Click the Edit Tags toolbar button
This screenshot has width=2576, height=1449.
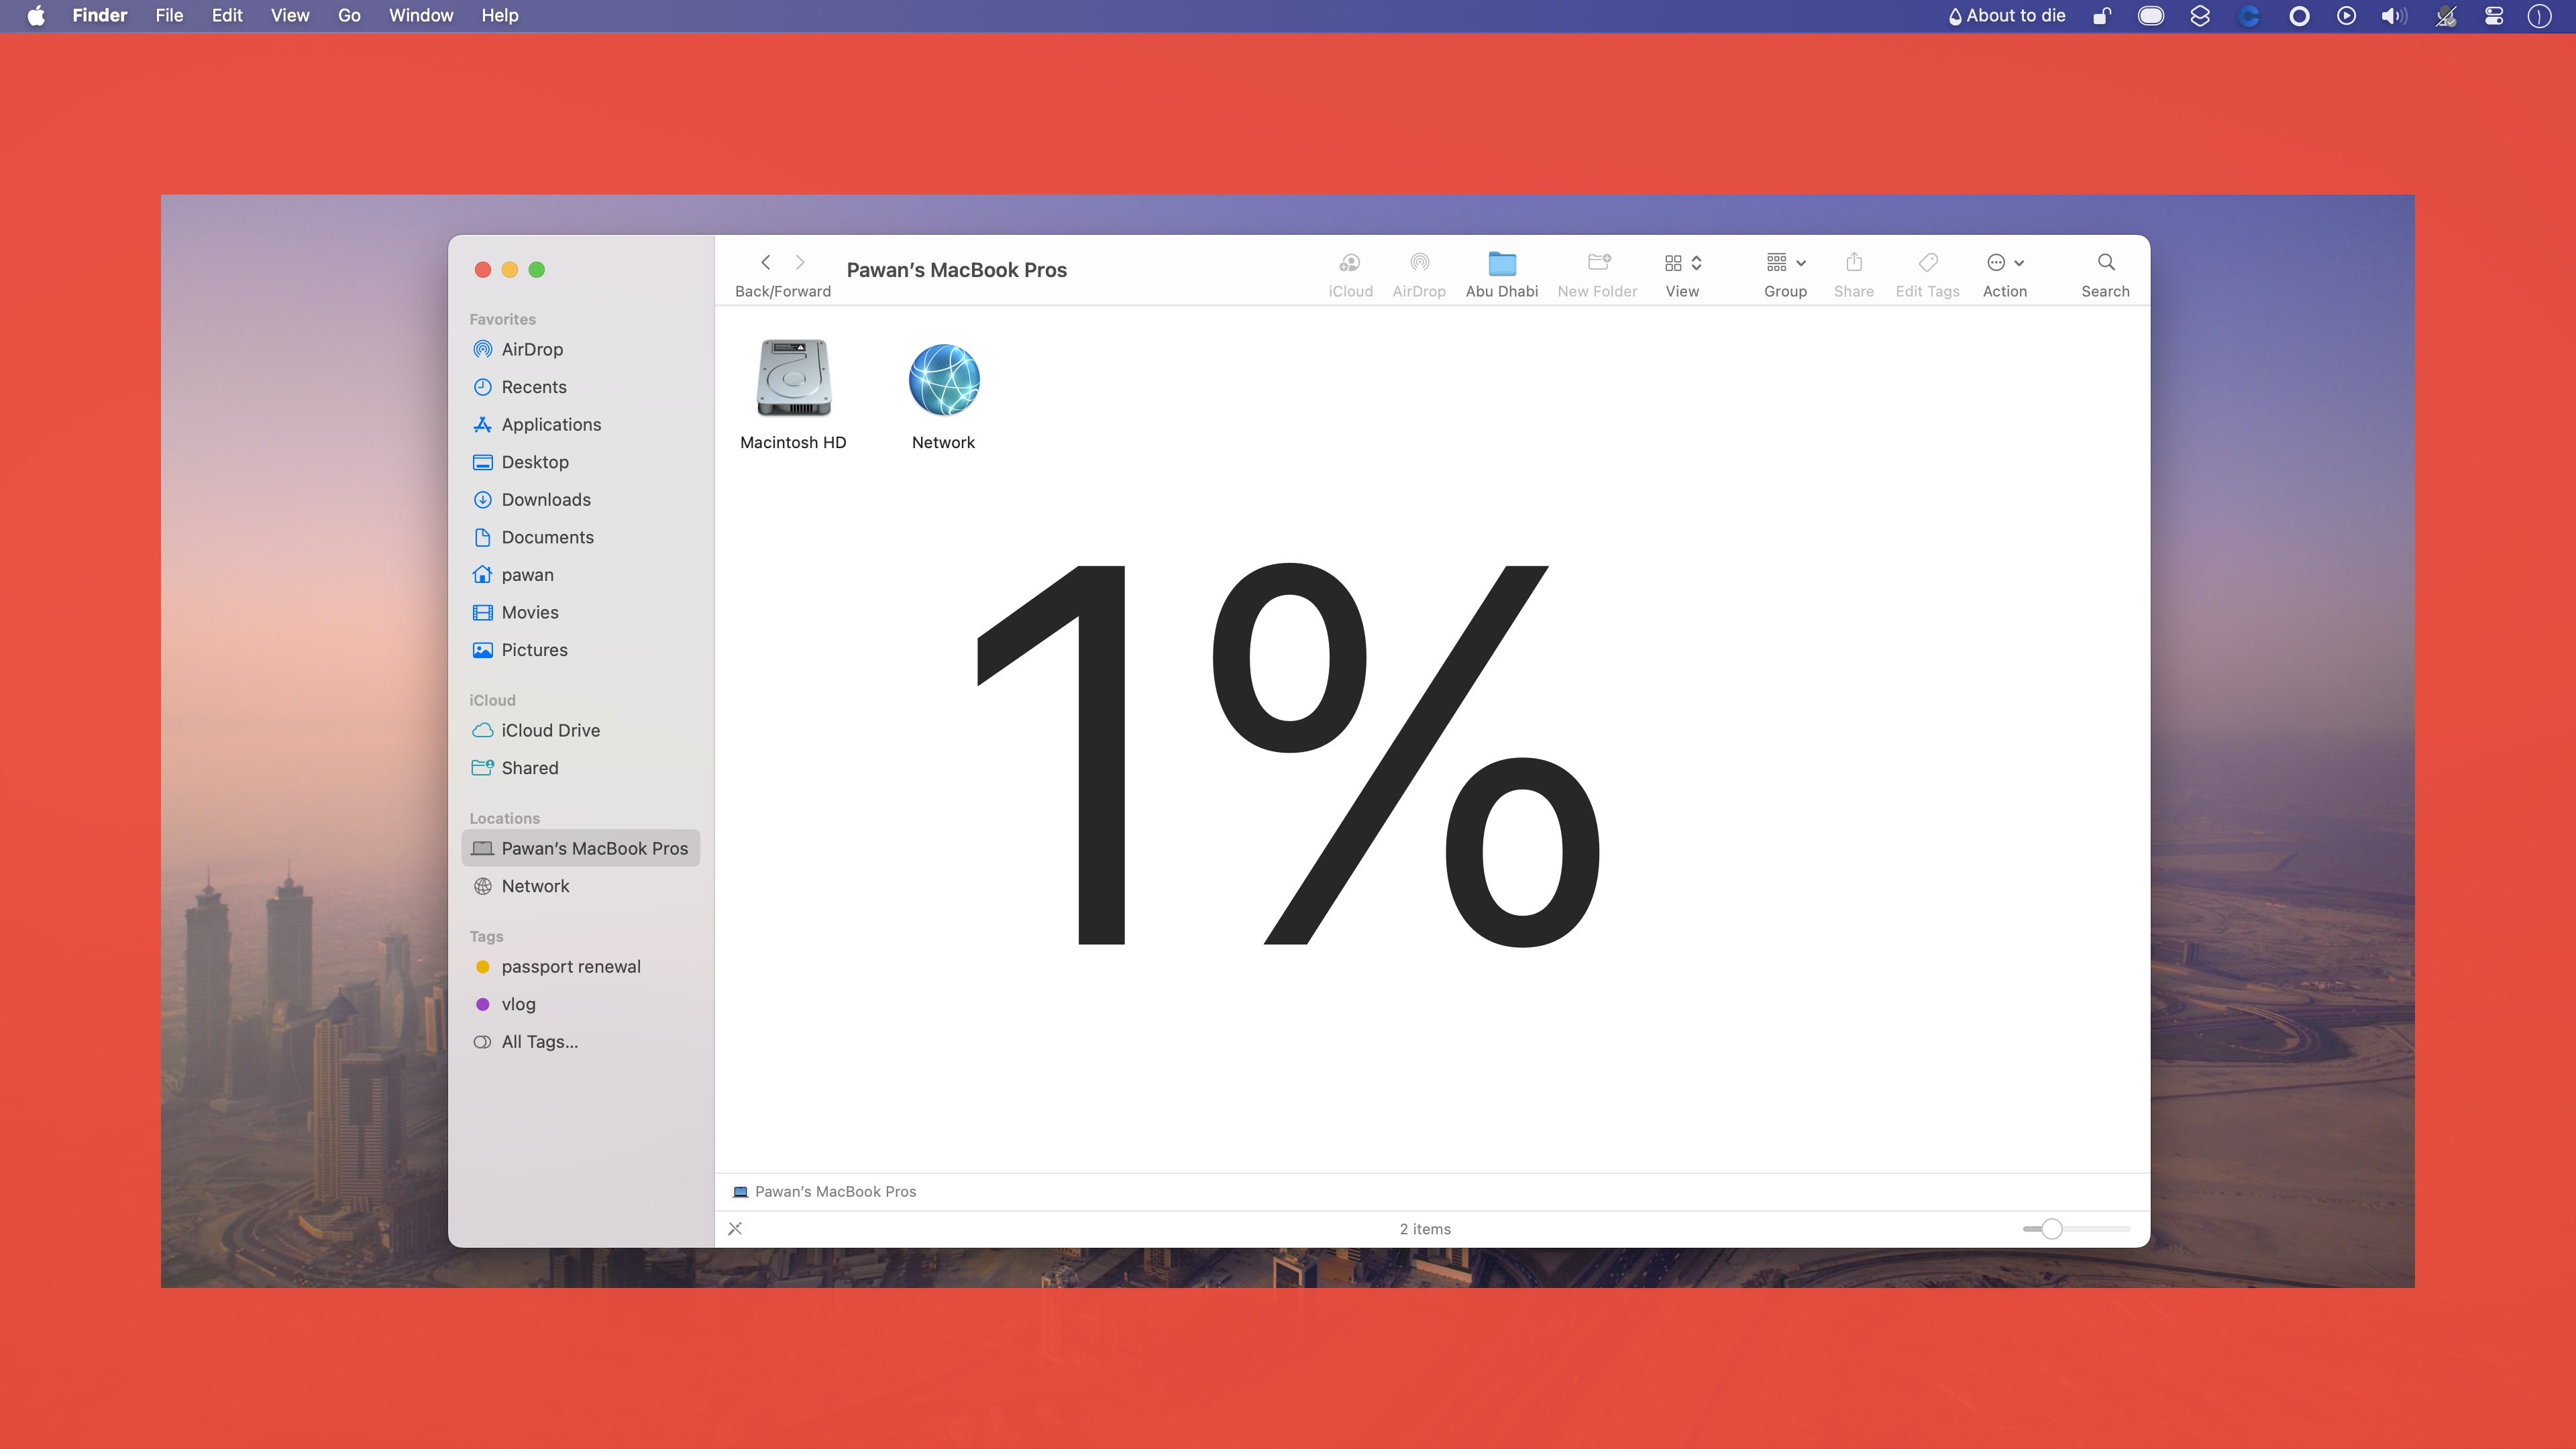[x=1927, y=274]
